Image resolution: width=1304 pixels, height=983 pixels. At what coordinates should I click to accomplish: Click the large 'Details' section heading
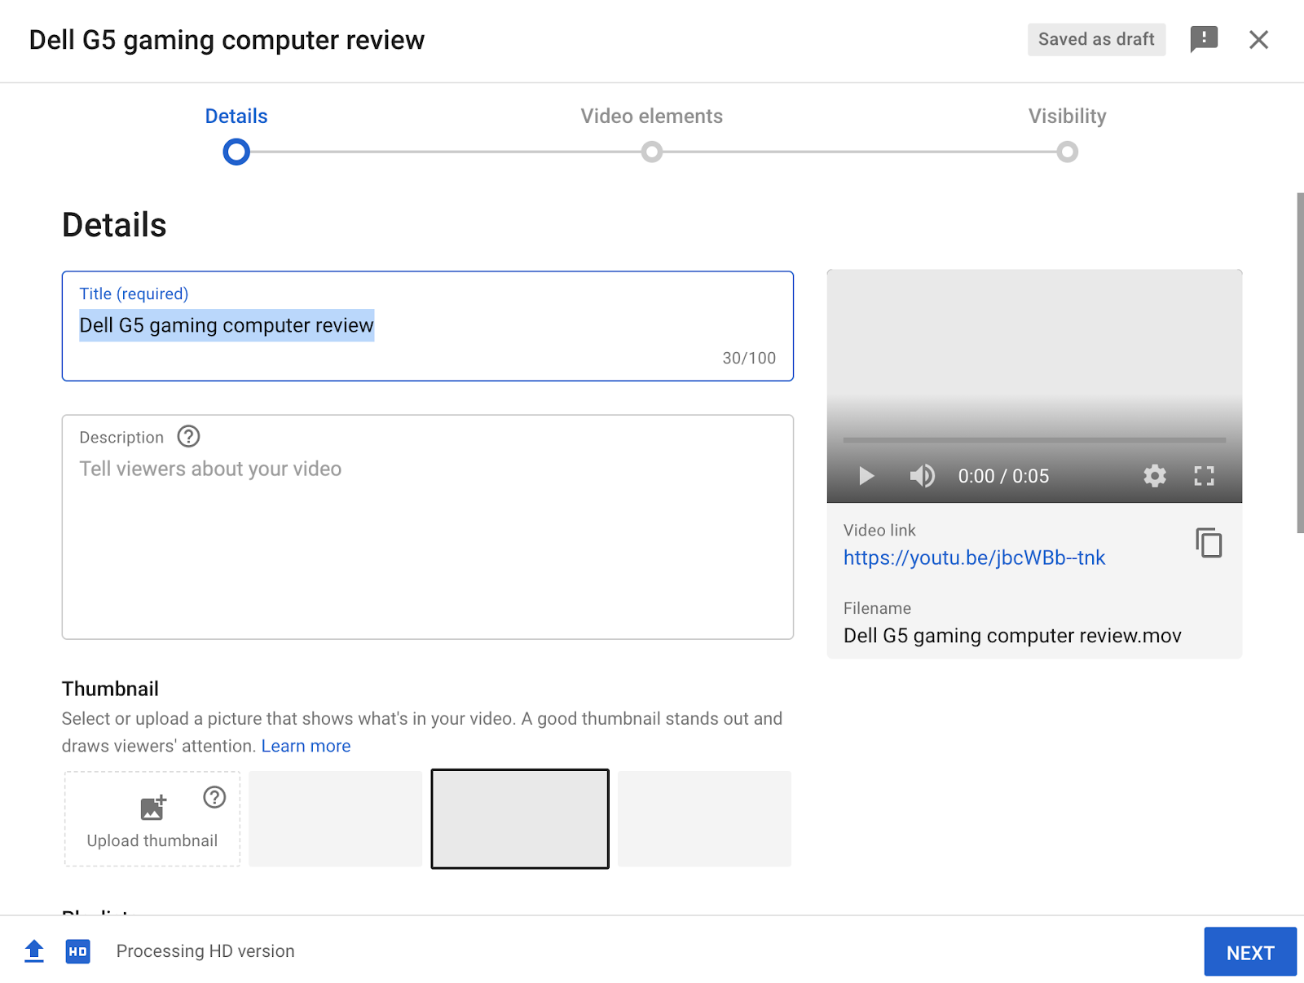tap(114, 225)
